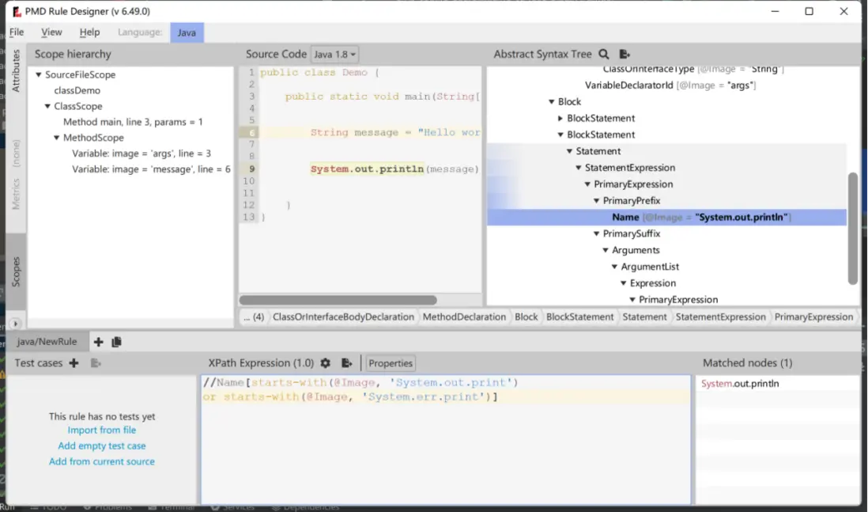This screenshot has width=868, height=512.
Task: Open the Java 1.8 version dropdown
Action: (334, 55)
